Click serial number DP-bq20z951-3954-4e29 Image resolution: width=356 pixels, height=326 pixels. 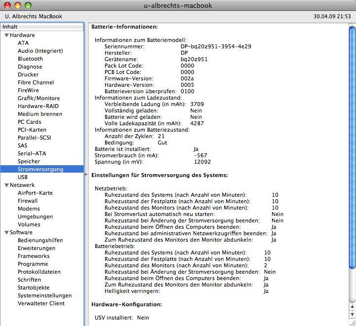click(x=216, y=46)
